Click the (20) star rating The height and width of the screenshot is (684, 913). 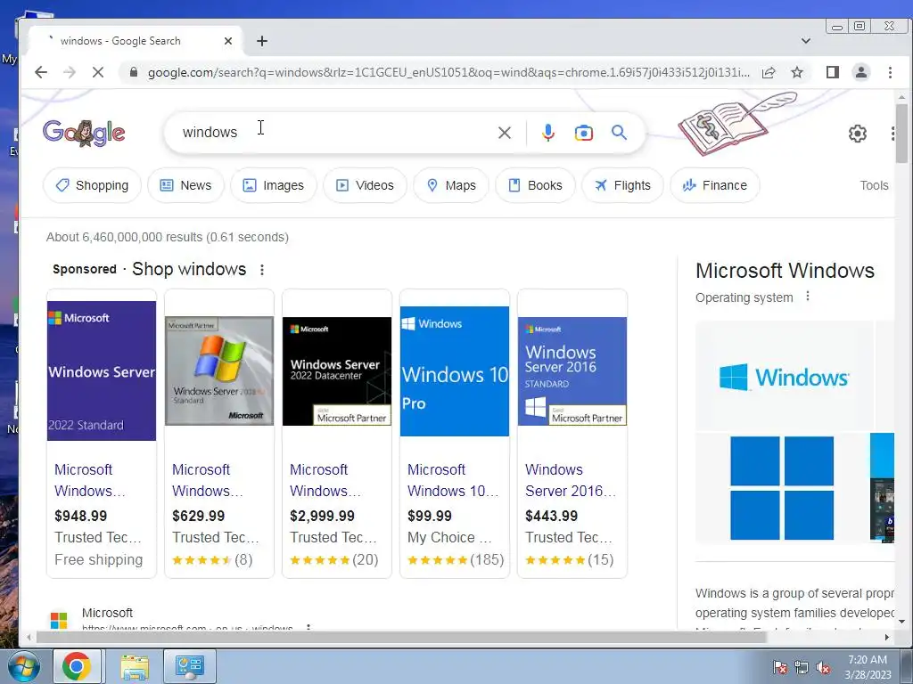point(334,560)
